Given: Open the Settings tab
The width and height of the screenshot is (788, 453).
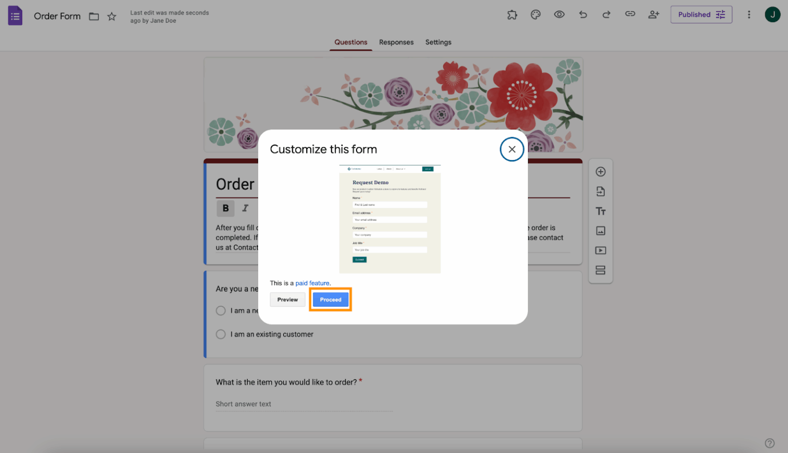Looking at the screenshot, I should [438, 42].
